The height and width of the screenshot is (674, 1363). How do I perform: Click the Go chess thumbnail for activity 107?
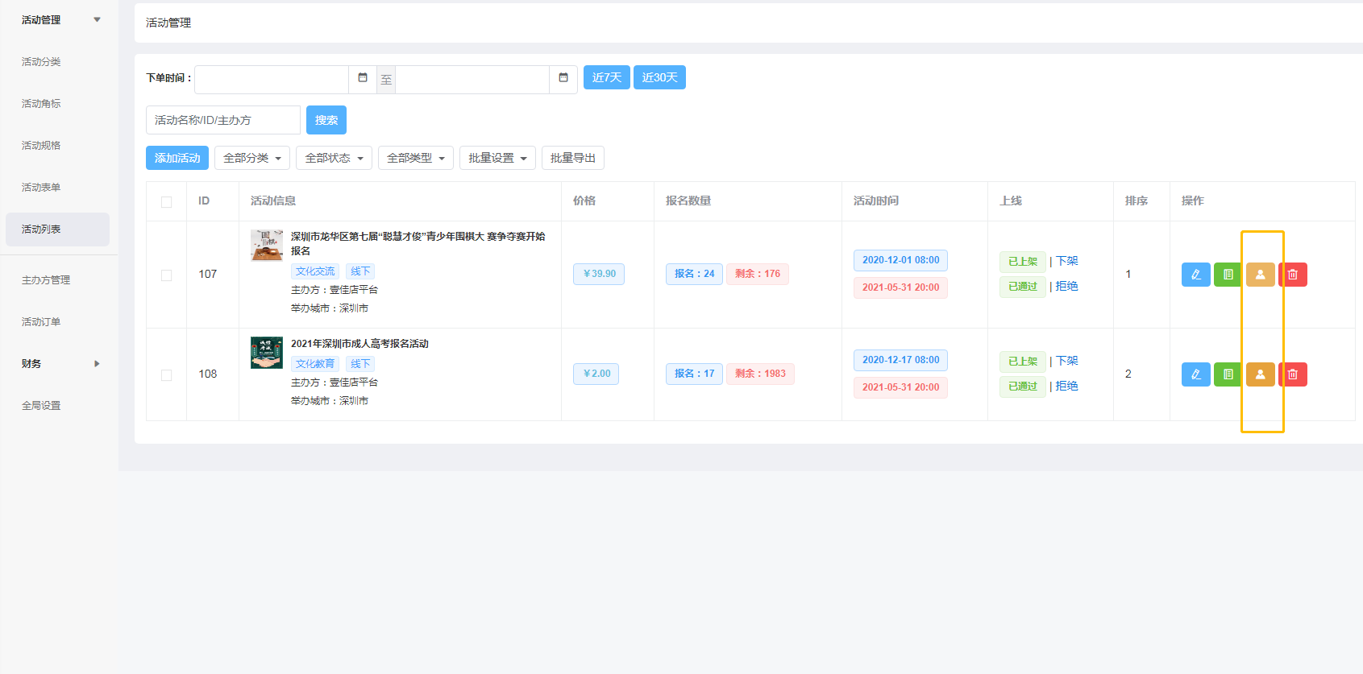[x=267, y=246]
